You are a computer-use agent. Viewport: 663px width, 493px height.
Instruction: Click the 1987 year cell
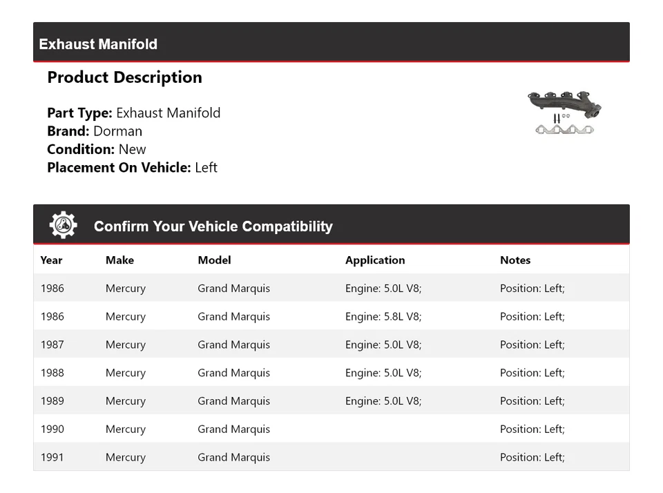[52, 345]
